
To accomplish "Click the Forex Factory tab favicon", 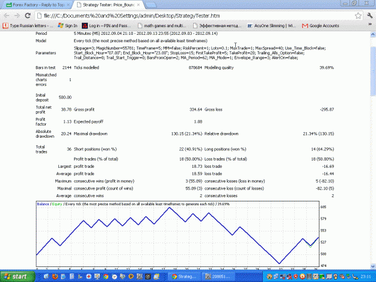I will pos(8,5).
